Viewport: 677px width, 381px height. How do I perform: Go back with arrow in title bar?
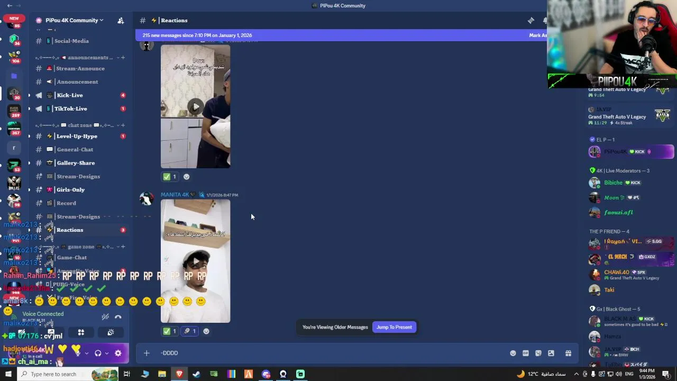click(x=10, y=5)
